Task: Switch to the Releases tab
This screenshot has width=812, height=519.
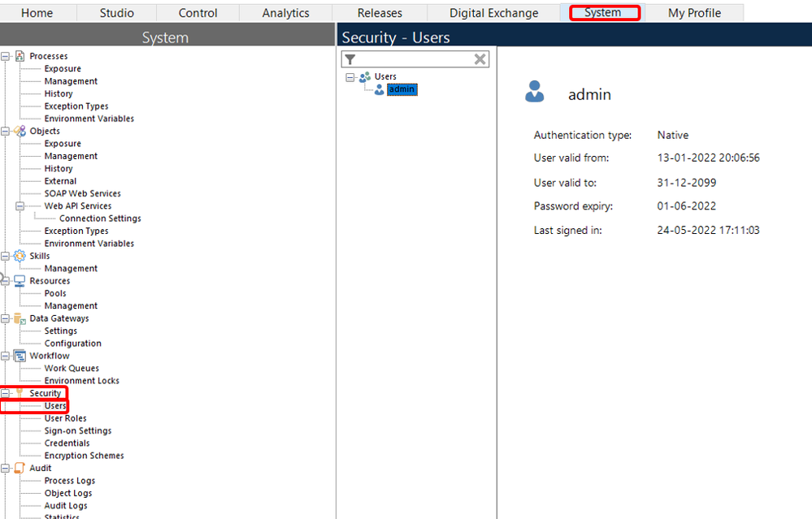Action: (380, 13)
